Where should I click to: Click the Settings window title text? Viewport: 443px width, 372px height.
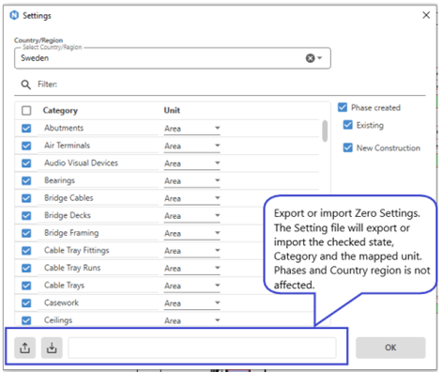[37, 15]
